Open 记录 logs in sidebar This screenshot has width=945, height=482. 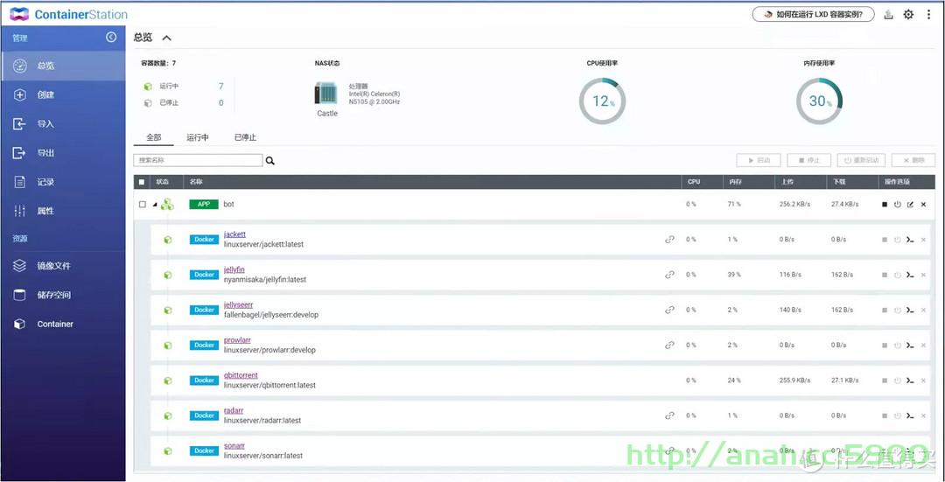[63, 182]
